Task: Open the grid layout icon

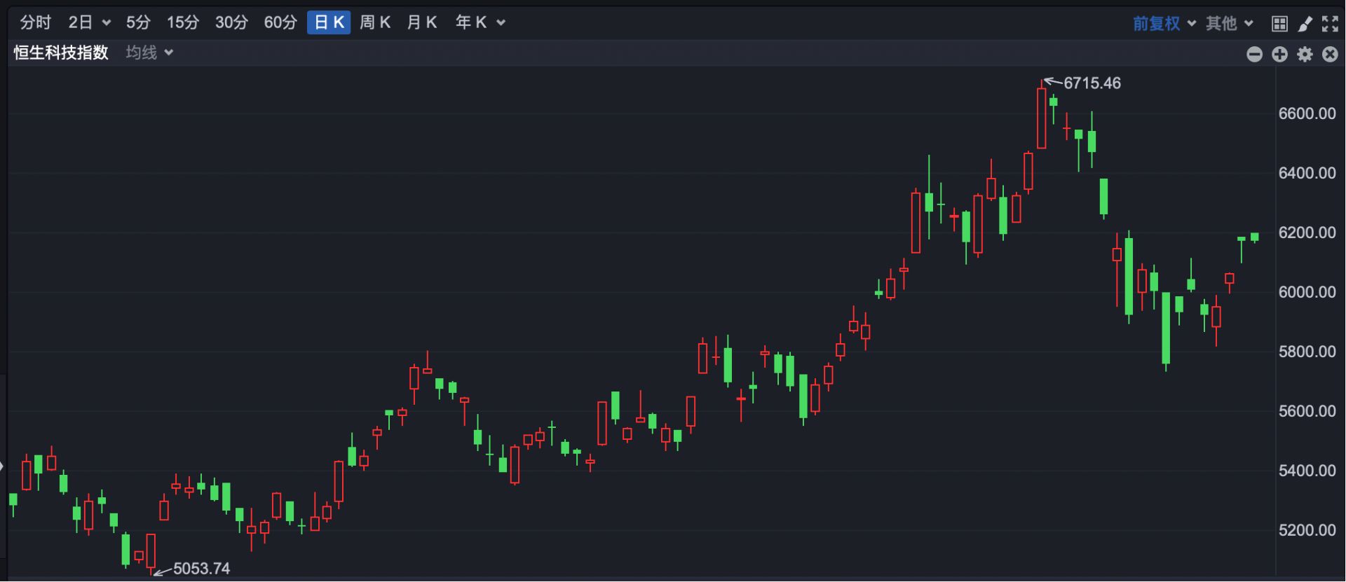Action: tap(1279, 24)
